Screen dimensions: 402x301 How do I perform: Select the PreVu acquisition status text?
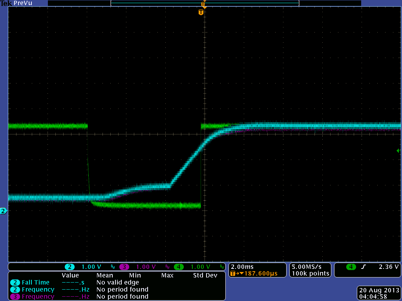[x=22, y=3]
